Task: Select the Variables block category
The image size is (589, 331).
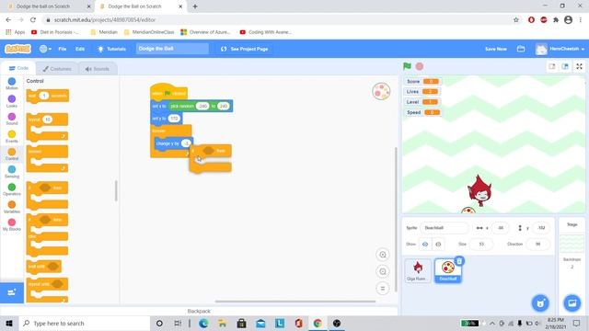Action: tap(12, 207)
